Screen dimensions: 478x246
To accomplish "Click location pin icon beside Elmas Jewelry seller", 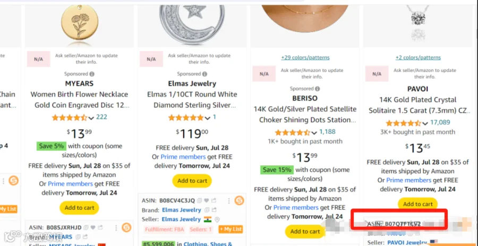I will click(217, 219).
